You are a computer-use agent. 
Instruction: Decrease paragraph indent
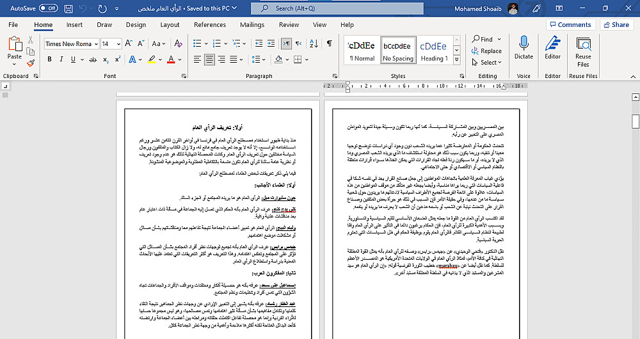click(259, 43)
